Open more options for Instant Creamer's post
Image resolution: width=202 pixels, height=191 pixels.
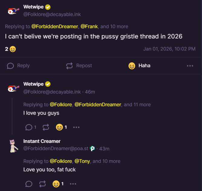pos(73,184)
